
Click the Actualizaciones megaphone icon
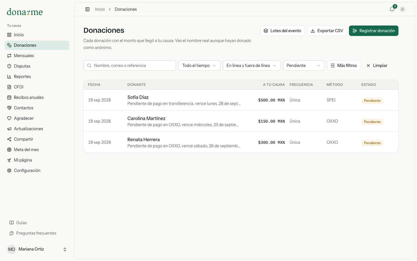click(9, 129)
